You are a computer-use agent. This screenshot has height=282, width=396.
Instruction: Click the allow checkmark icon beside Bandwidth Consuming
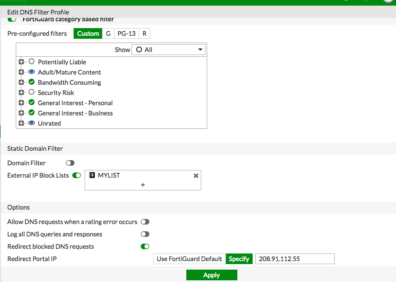point(31,82)
